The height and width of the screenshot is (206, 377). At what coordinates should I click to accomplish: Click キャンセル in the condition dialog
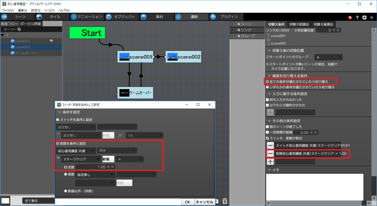[x=204, y=202]
